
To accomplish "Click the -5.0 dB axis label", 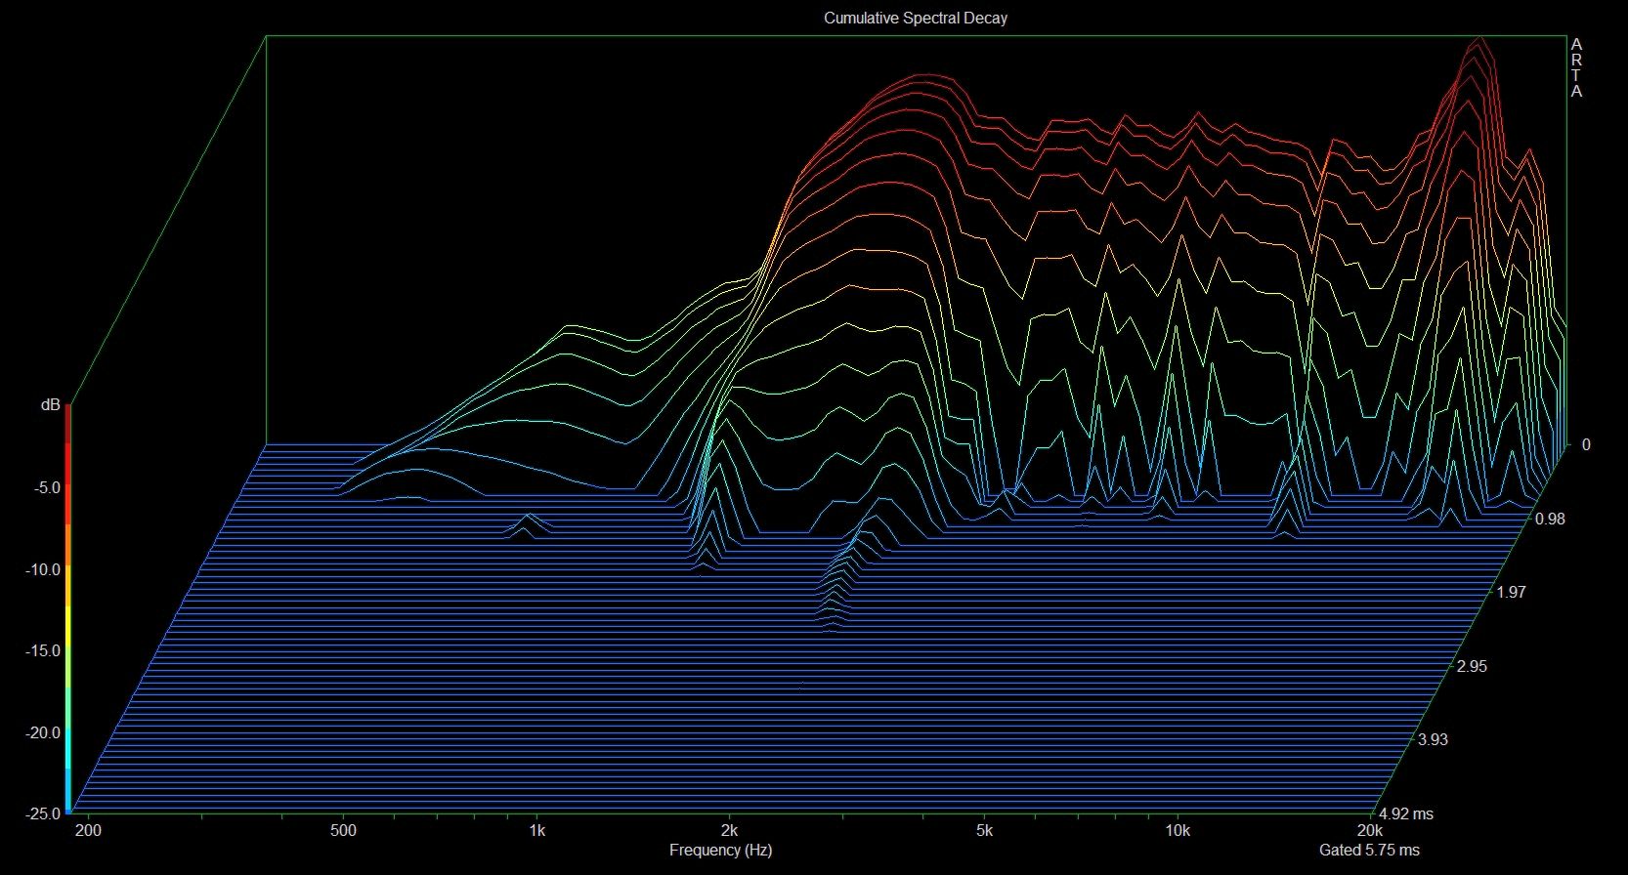I will tap(45, 487).
